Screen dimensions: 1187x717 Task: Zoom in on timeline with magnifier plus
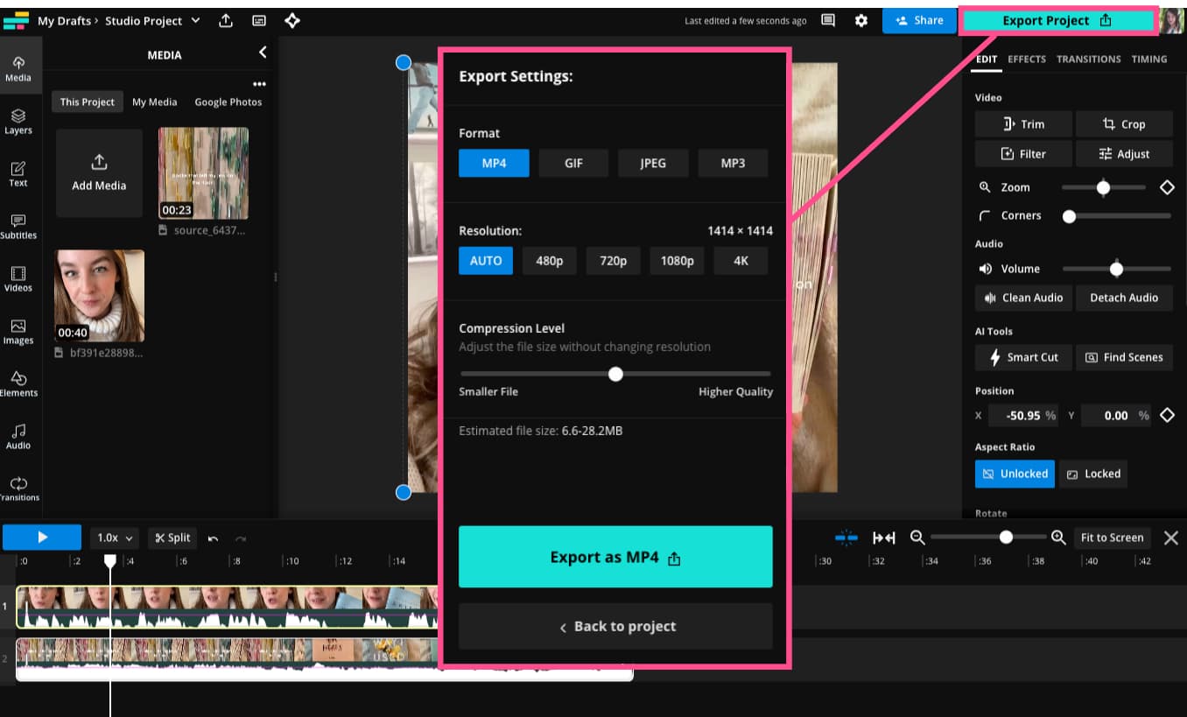coord(1058,538)
